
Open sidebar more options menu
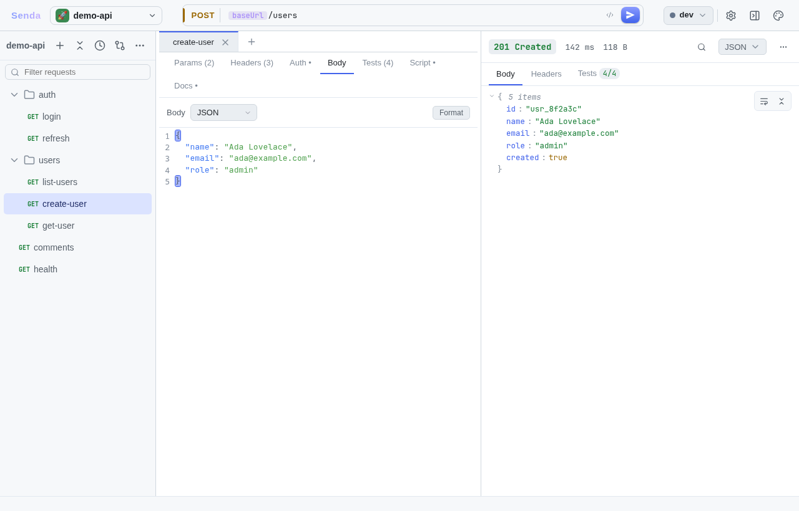140,45
